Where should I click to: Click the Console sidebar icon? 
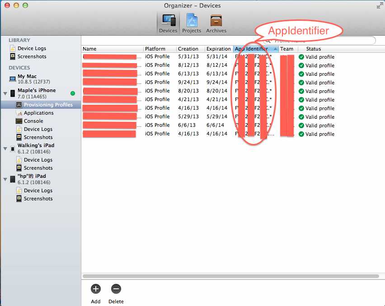(x=19, y=121)
